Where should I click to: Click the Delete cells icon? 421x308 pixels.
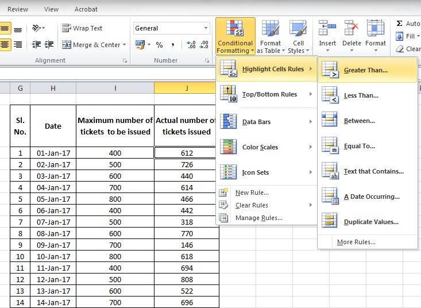coord(352,28)
